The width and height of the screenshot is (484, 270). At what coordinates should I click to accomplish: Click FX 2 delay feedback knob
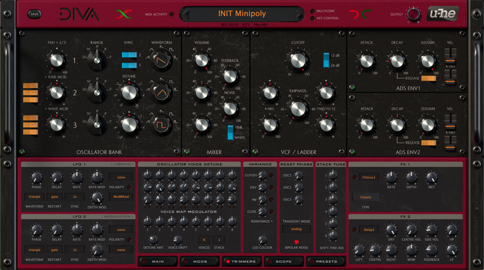click(x=431, y=250)
